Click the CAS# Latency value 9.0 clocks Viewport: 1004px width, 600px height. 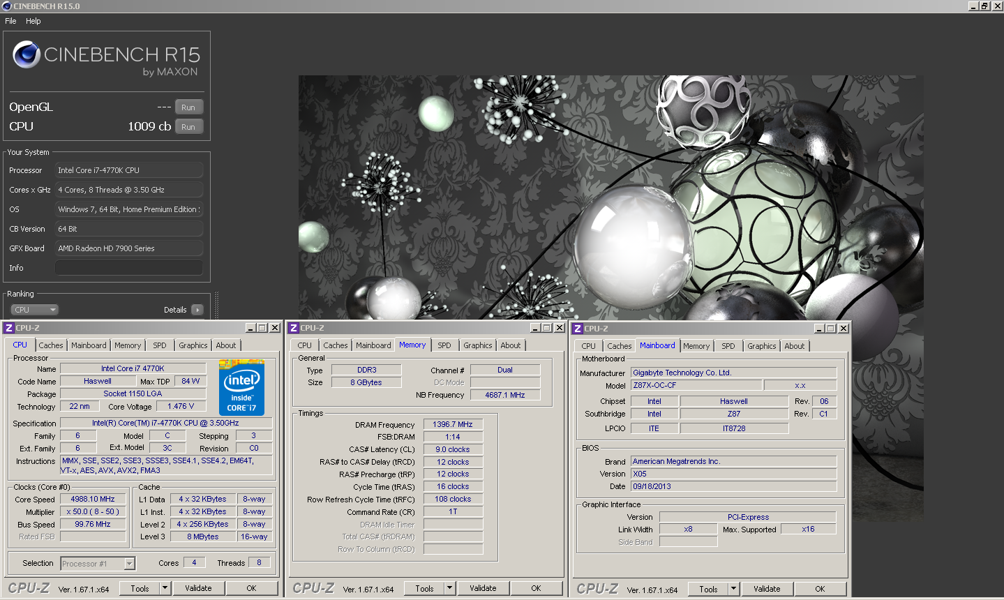453,449
